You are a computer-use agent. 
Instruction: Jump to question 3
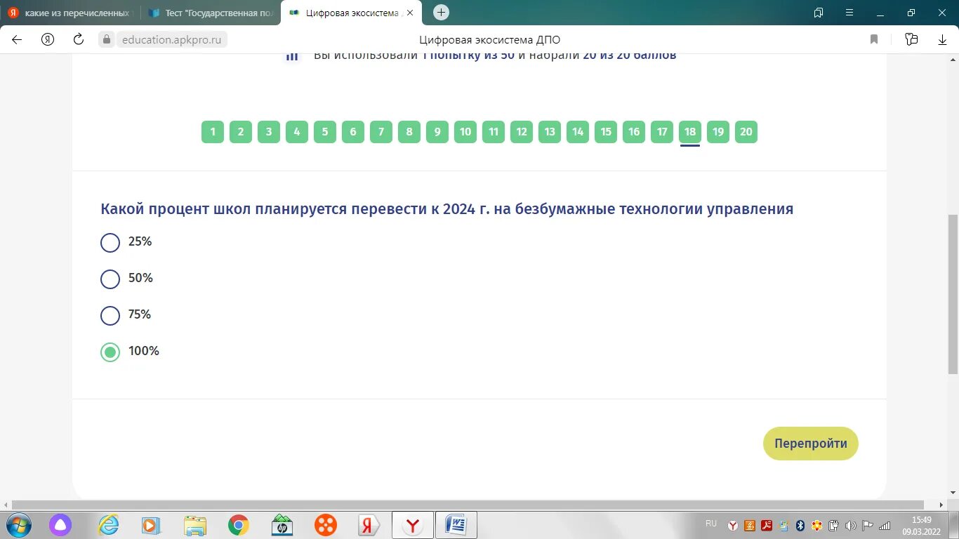point(269,132)
